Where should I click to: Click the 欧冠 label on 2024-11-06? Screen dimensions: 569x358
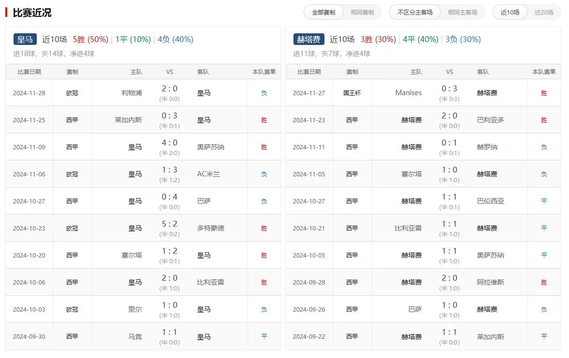tap(72, 174)
